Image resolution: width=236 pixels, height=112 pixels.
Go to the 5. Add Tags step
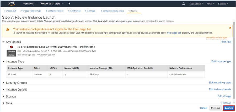point(90,11)
